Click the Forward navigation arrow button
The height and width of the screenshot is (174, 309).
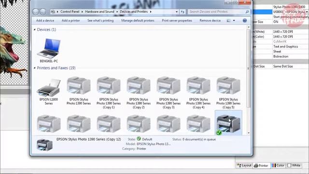point(43,12)
